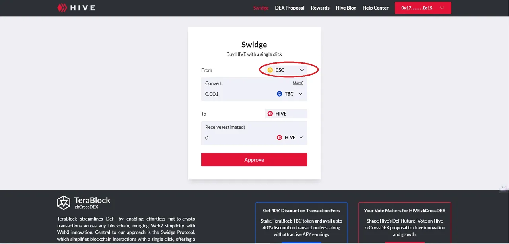This screenshot has width=509, height=244.
Task: Click the 'Convert' label
Action: coord(214,83)
